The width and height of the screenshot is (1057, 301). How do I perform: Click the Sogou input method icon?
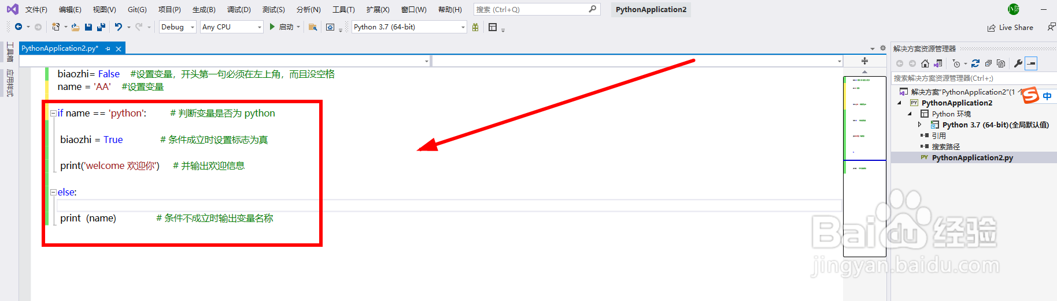coord(1030,96)
